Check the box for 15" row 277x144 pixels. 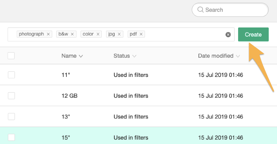[x=11, y=137]
